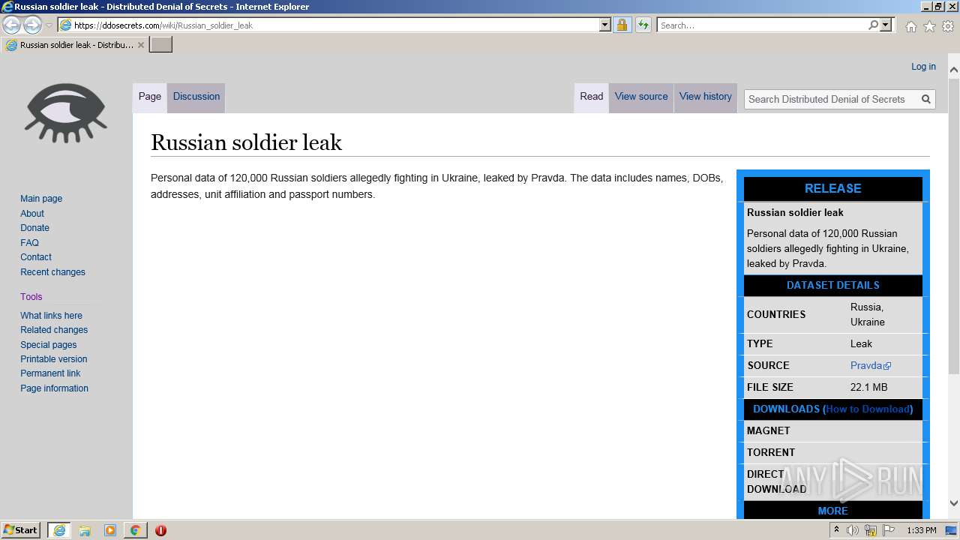Click the security lock icon

[622, 25]
